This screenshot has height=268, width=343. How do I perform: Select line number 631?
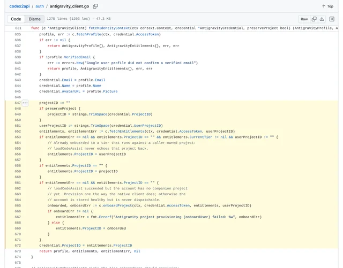tap(18, 28)
